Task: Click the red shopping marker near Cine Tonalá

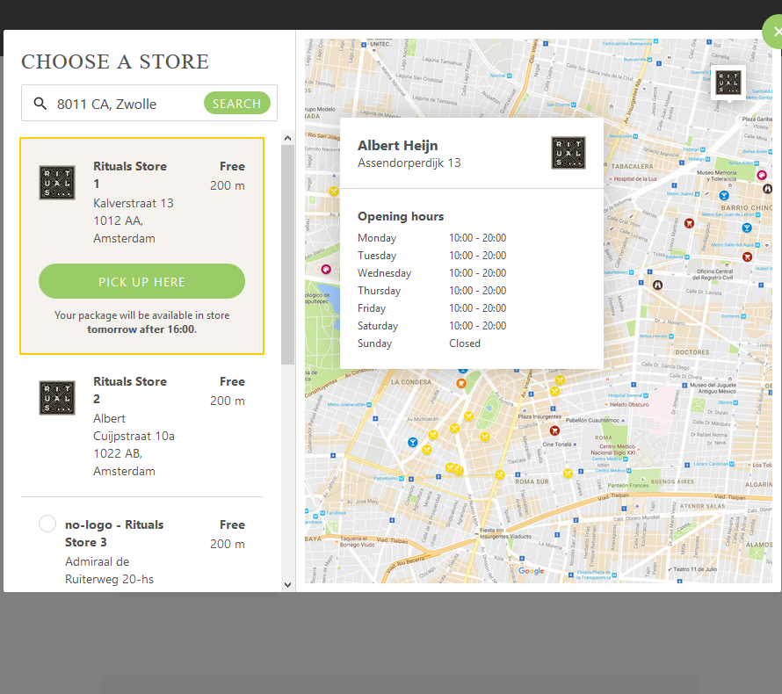Action: coord(554,430)
